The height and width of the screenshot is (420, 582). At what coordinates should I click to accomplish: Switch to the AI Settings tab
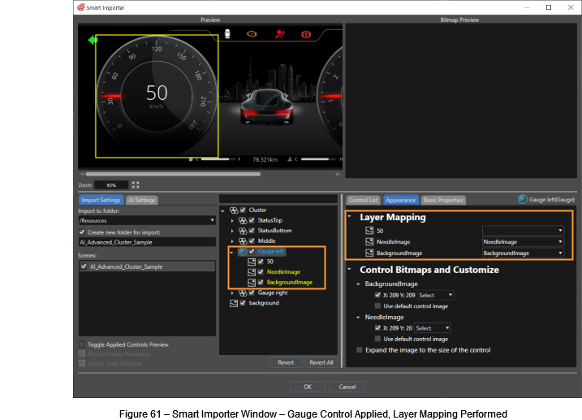pos(142,200)
